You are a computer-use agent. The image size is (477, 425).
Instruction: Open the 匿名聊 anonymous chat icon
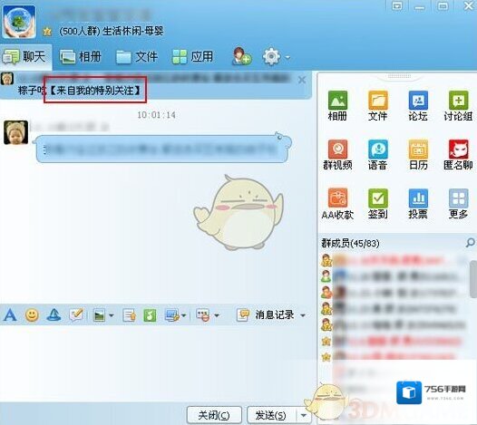tap(458, 154)
